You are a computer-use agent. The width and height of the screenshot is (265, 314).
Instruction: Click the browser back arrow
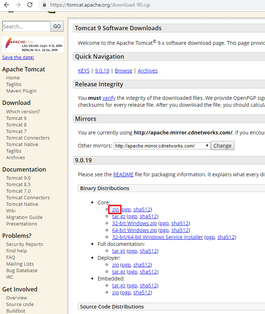click(6, 5)
